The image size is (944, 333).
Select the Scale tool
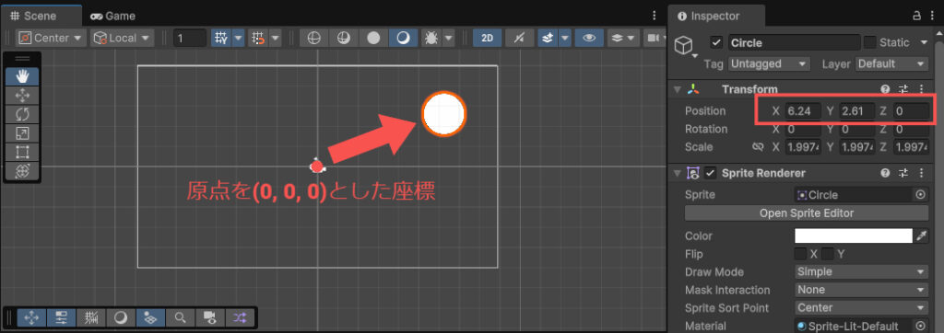(22, 132)
